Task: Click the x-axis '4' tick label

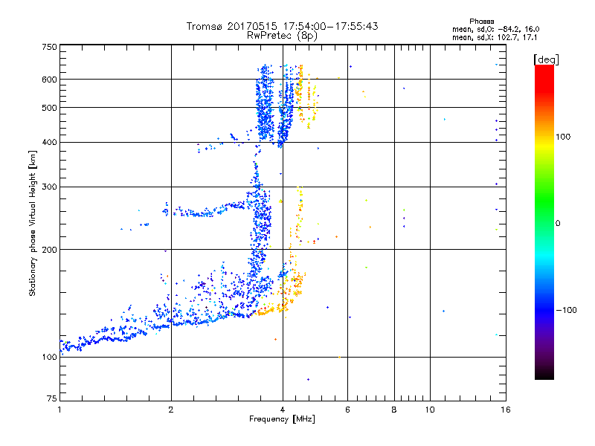Action: click(x=283, y=410)
